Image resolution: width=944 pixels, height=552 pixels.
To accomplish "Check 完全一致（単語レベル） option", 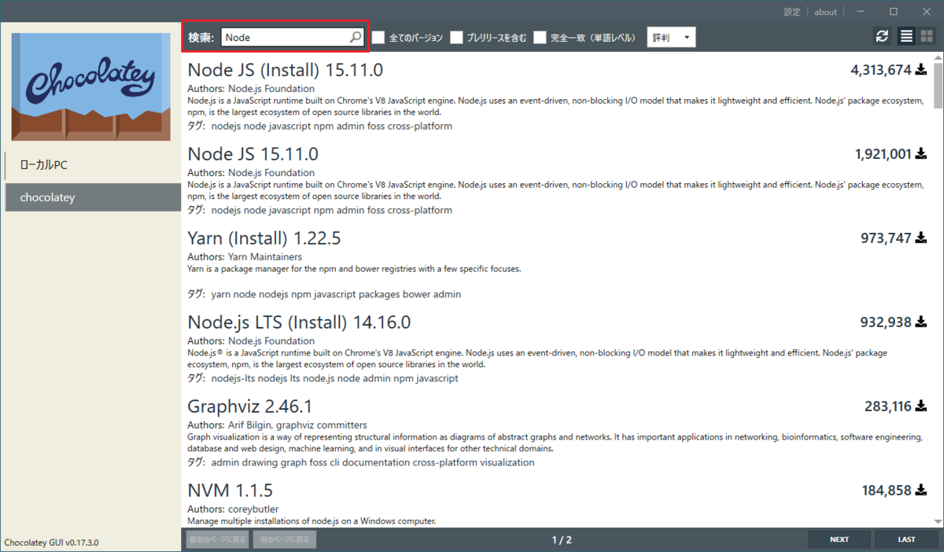I will [540, 38].
